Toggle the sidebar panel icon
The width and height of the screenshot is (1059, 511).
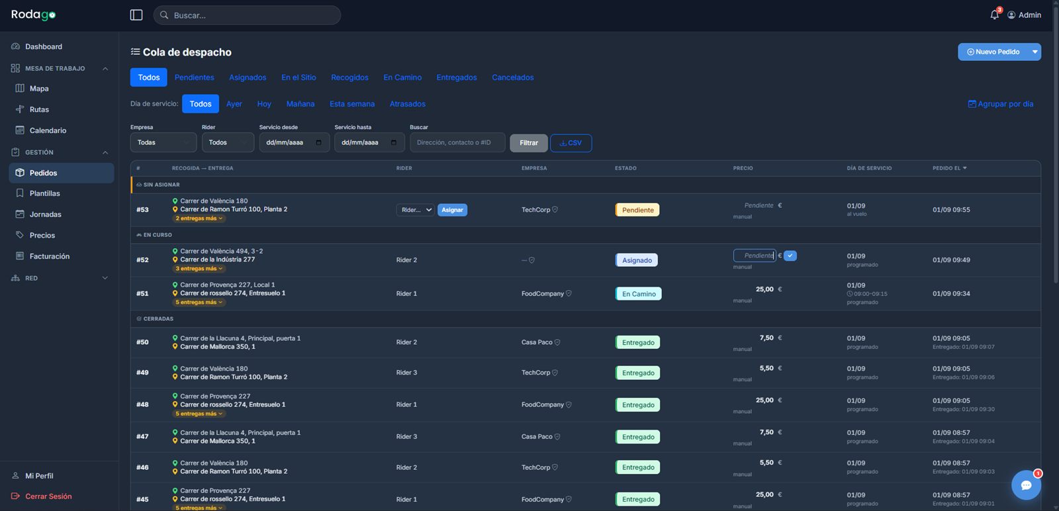[x=136, y=15]
